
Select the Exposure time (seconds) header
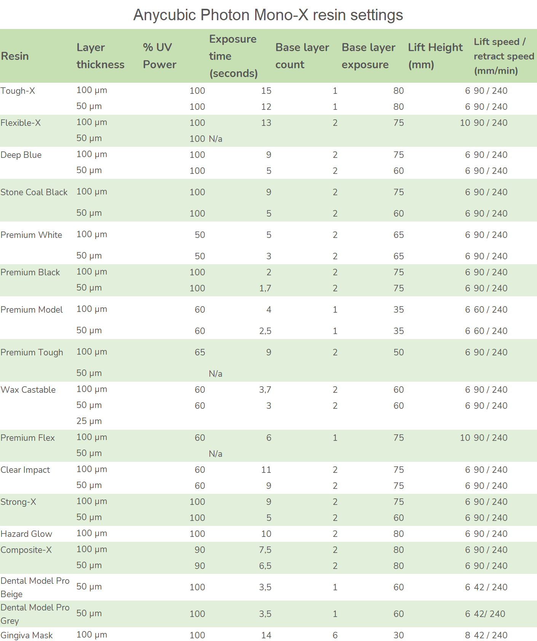pos(233,56)
